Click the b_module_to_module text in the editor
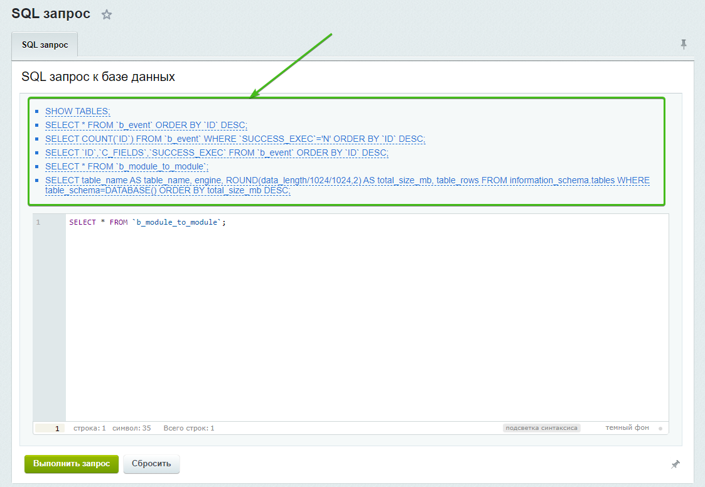The image size is (705, 487). tap(176, 222)
